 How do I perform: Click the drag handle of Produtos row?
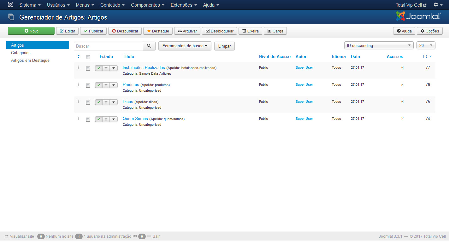pyautogui.click(x=78, y=84)
